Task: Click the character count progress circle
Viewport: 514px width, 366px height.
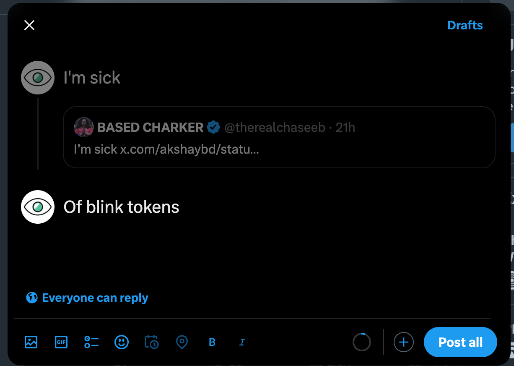Action: pos(362,342)
